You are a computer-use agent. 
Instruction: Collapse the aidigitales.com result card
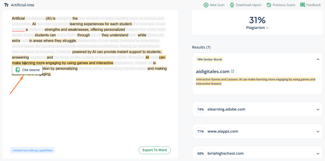coord(317,59)
